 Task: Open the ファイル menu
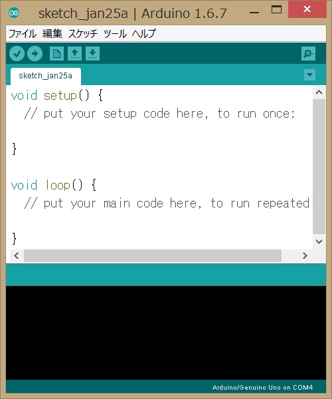(23, 34)
